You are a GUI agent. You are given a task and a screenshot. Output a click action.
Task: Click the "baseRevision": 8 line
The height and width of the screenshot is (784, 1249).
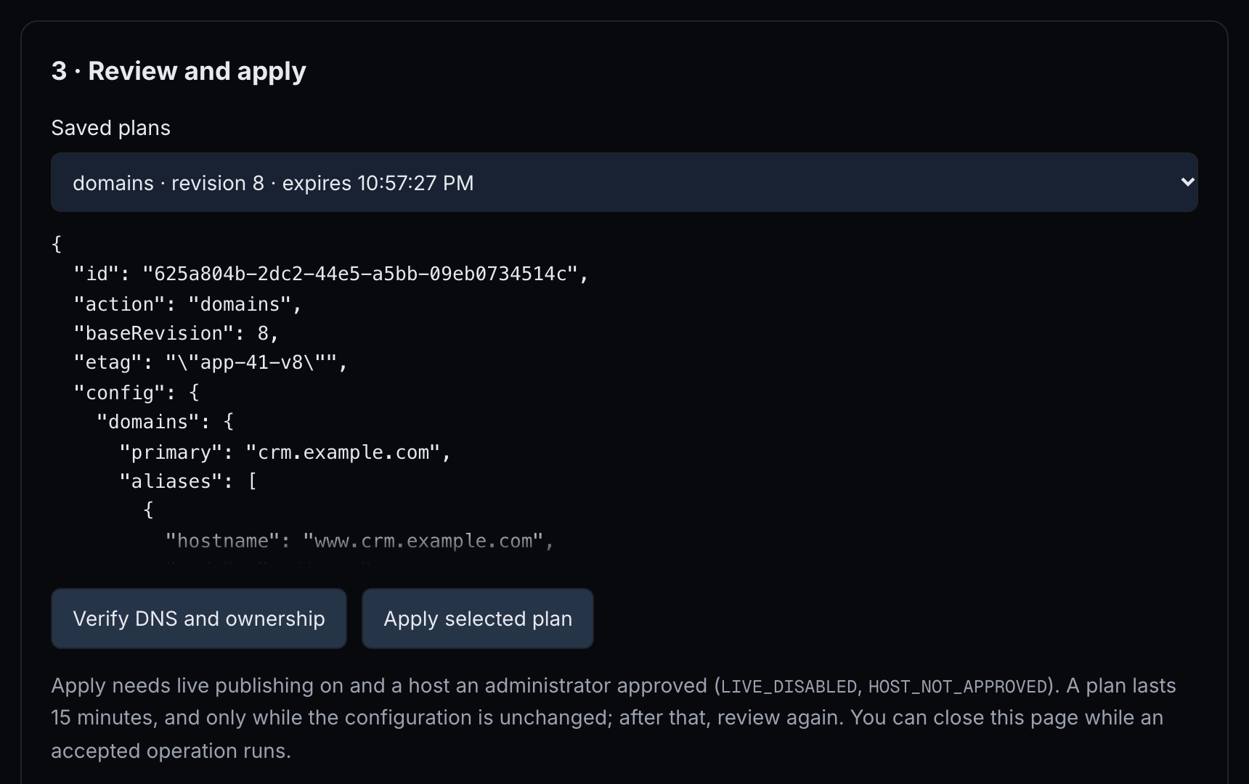coord(176,333)
